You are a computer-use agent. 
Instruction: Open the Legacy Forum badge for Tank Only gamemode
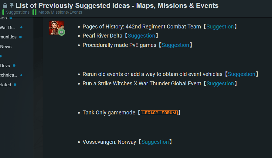pyautogui.click(x=159, y=113)
